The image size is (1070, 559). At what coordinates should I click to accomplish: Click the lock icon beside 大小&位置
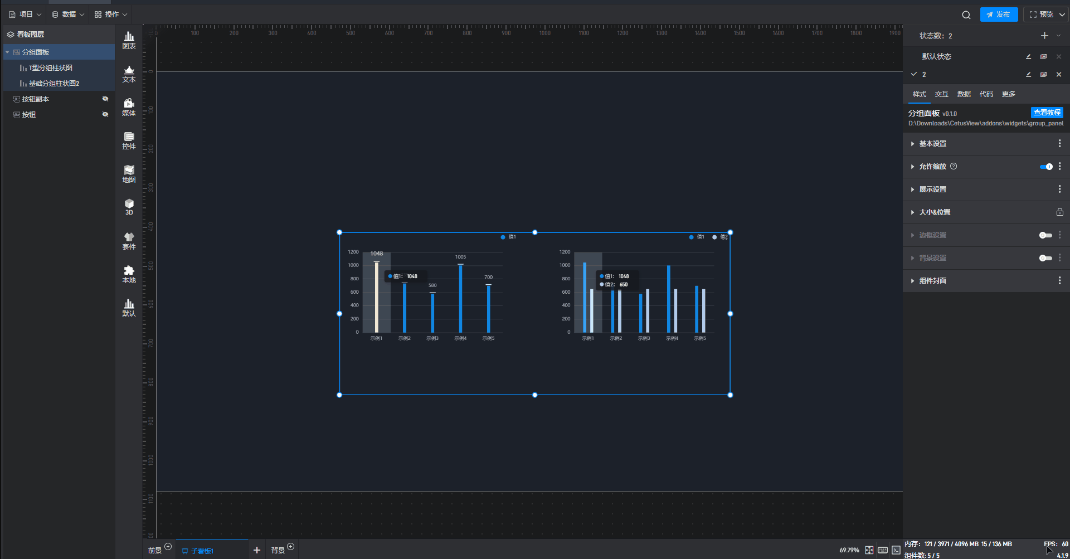point(1059,212)
